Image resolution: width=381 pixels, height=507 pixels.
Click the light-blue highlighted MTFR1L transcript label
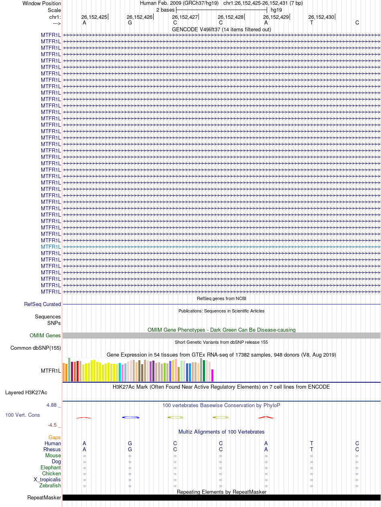coord(51,247)
